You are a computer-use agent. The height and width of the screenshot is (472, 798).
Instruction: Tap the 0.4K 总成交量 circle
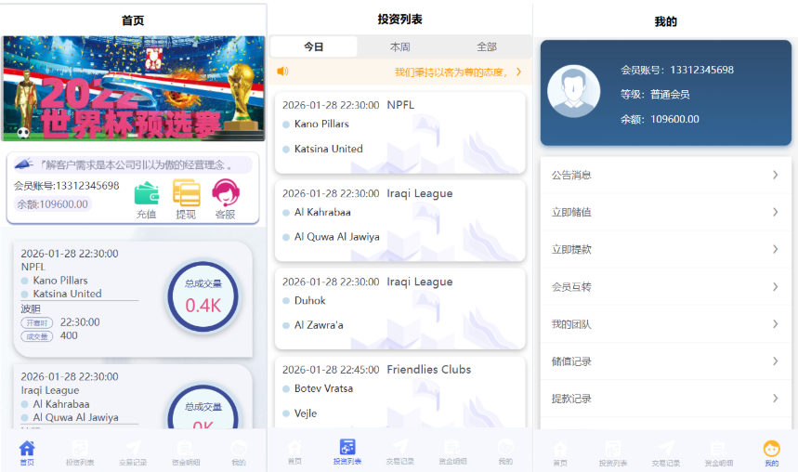(203, 296)
